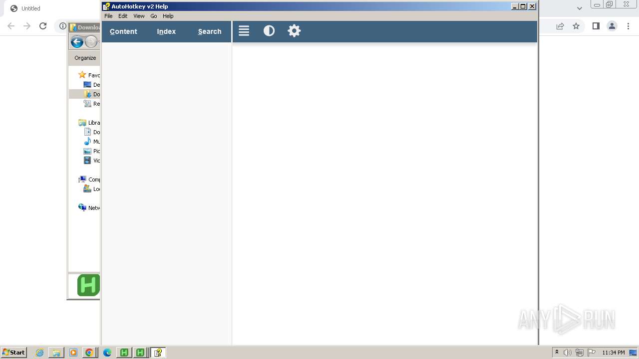Share this page from Chrome toolbar
The height and width of the screenshot is (359, 639).
(x=560, y=26)
